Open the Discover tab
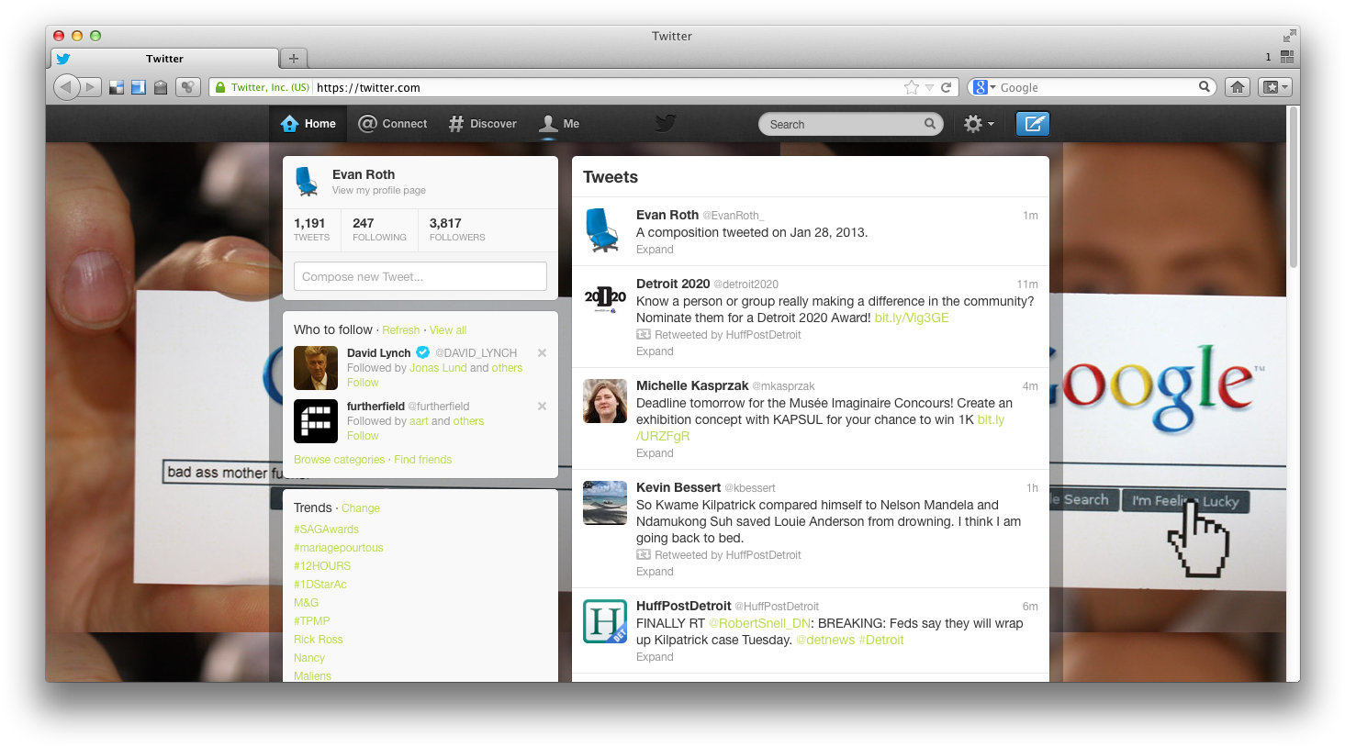 [x=483, y=124]
